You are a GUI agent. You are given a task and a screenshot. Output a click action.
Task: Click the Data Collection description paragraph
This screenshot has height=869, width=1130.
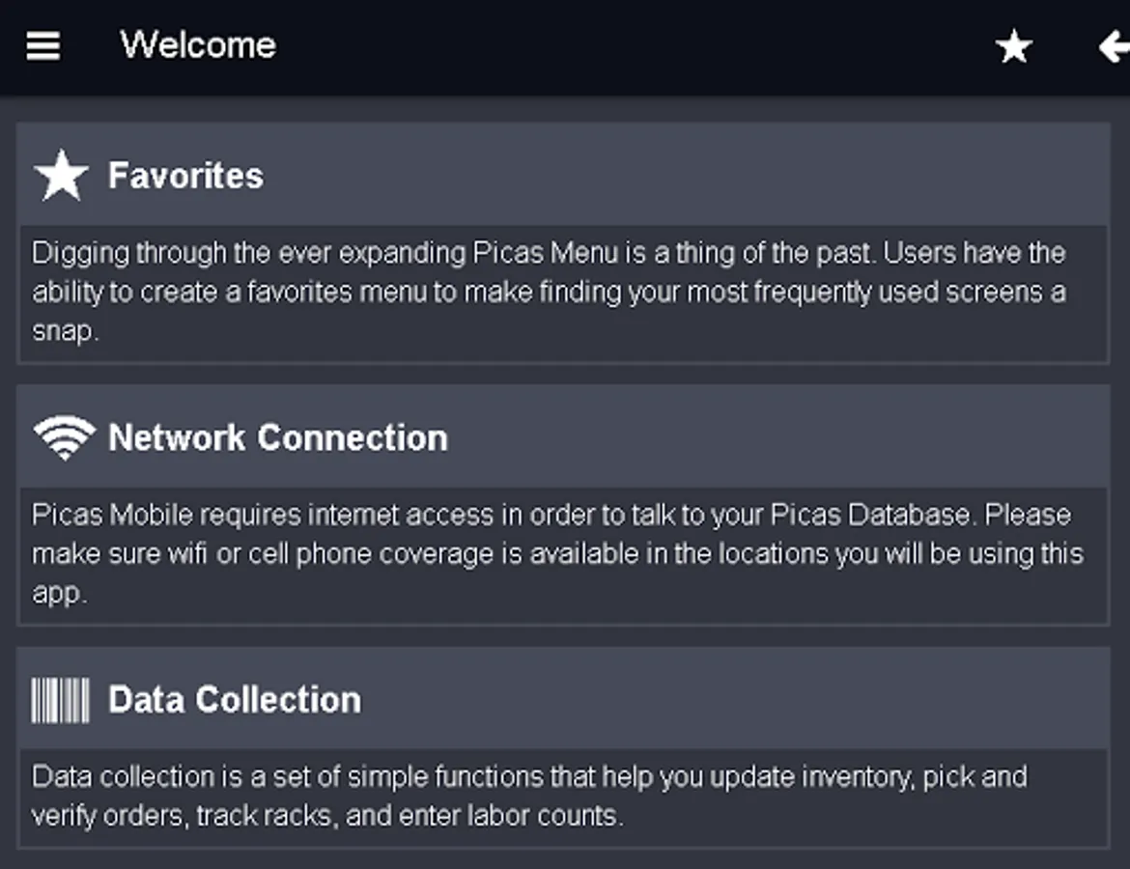pos(529,796)
